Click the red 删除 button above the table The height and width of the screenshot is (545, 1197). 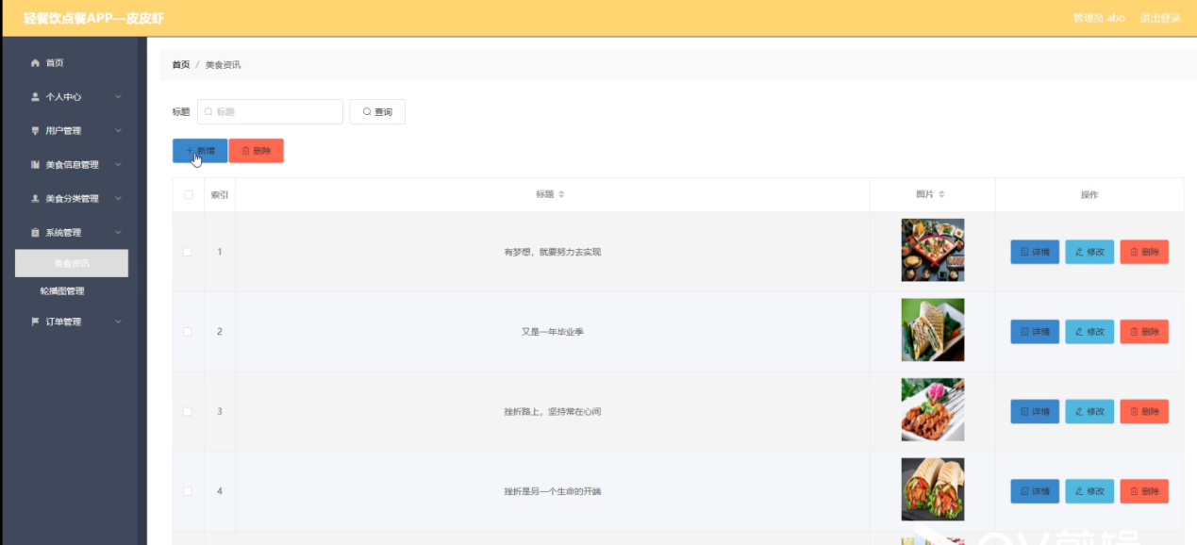point(257,151)
